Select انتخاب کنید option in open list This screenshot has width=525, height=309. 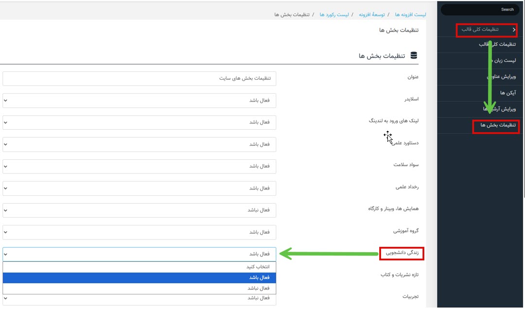point(139,267)
